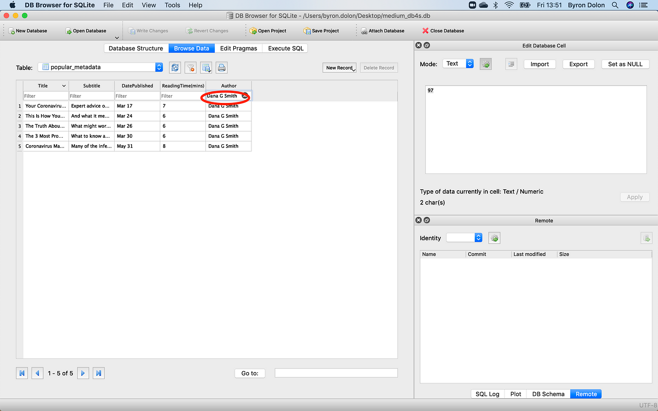Jump to the last page of records
This screenshot has width=658, height=411.
pyautogui.click(x=98, y=373)
